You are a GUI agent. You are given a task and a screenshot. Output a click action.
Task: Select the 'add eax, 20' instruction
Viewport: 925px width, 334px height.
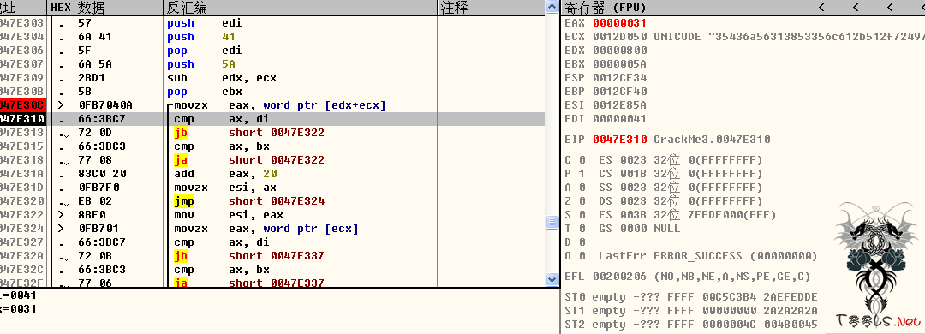click(x=225, y=174)
